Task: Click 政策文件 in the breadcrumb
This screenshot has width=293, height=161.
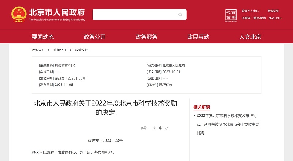Action: point(81,50)
